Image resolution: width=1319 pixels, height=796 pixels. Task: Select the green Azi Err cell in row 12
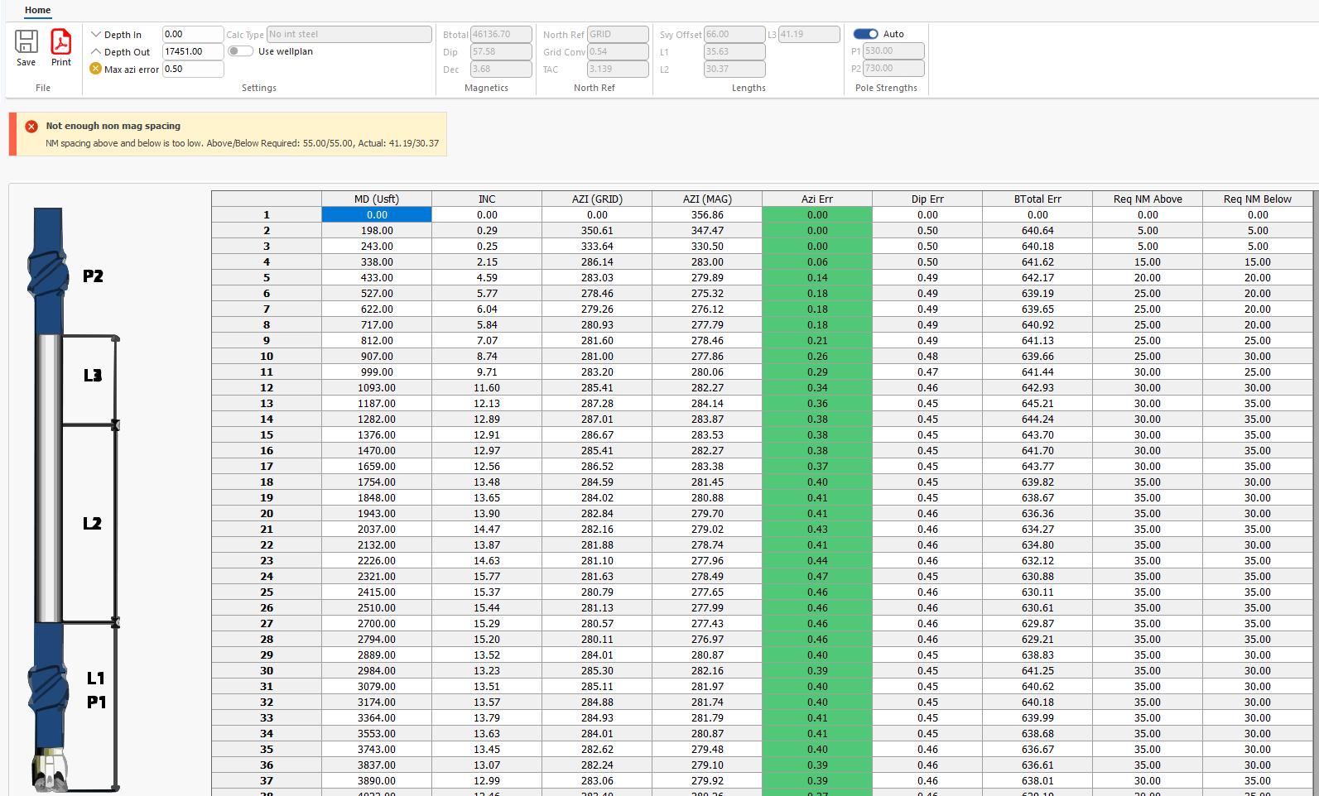[x=816, y=388]
